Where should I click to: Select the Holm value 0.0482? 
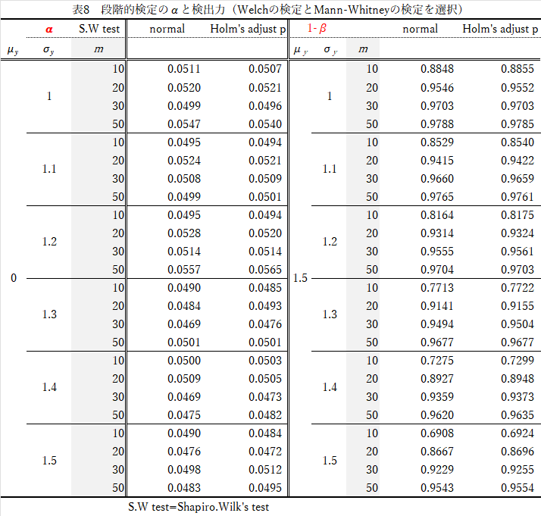click(x=265, y=415)
